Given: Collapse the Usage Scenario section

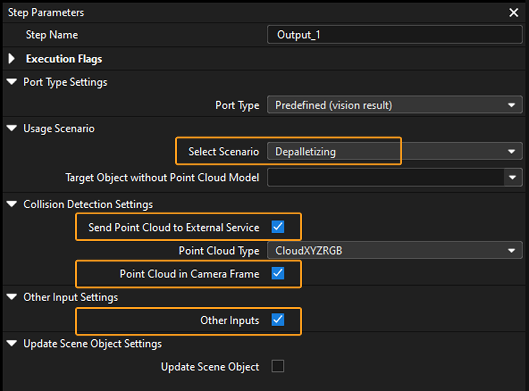Looking at the screenshot, I should pyautogui.click(x=11, y=129).
